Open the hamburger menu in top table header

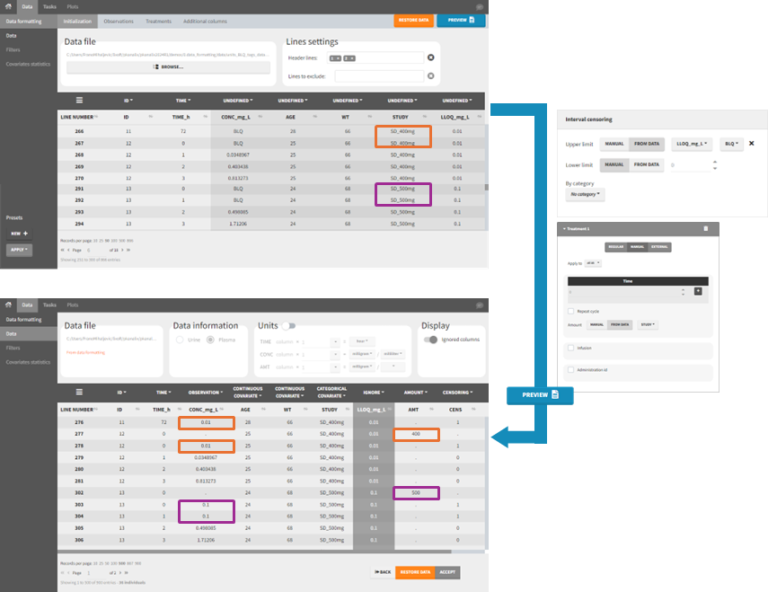[x=79, y=101]
